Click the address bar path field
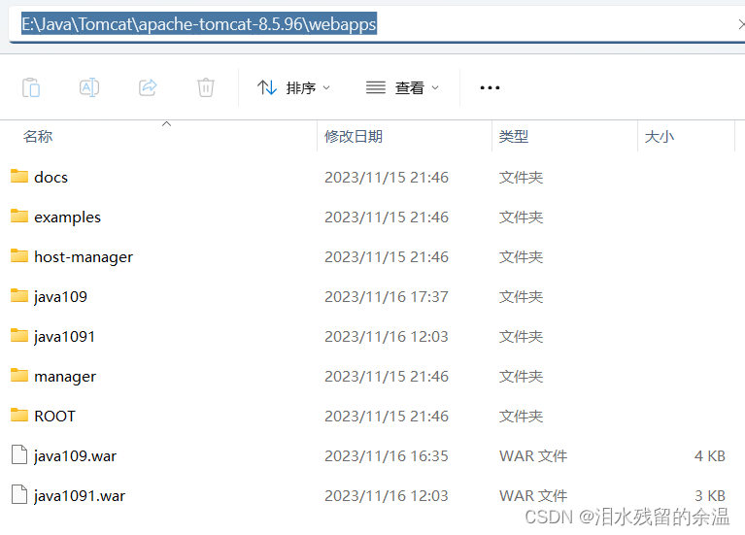Viewport: 745px width, 535px height. (x=373, y=24)
